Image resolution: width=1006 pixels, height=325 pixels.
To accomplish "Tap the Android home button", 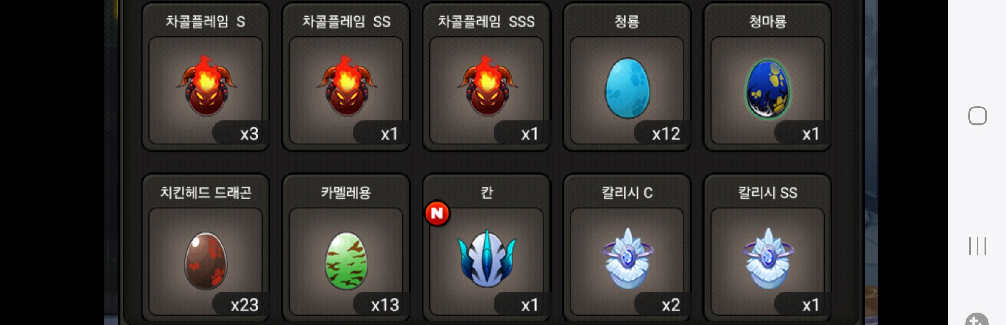I will pyautogui.click(x=977, y=116).
